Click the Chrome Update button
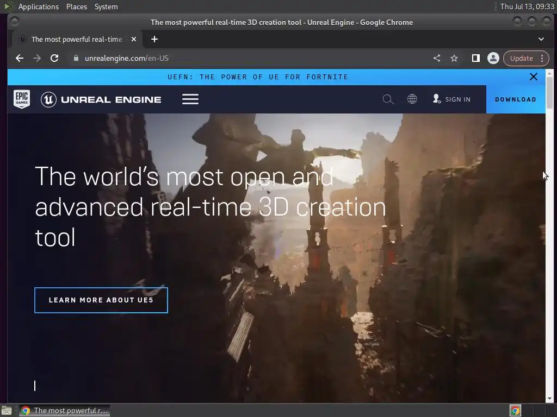557x417 pixels. [x=522, y=58]
